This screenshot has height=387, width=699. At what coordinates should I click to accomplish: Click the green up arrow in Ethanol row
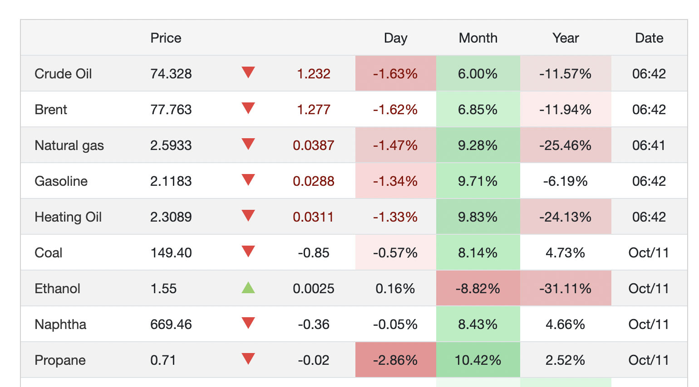(248, 287)
